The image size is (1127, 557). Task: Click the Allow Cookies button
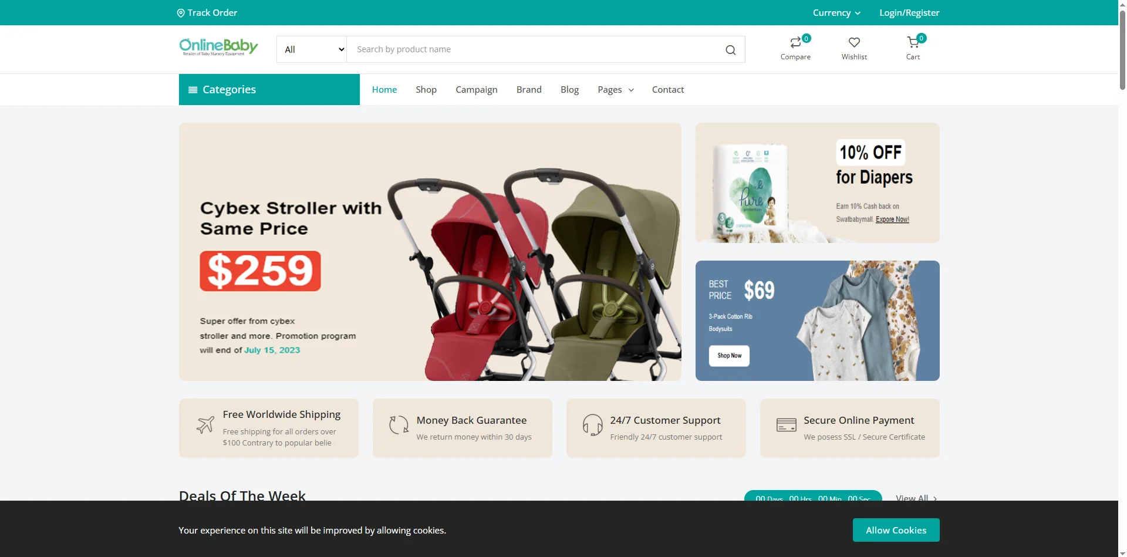pyautogui.click(x=896, y=530)
